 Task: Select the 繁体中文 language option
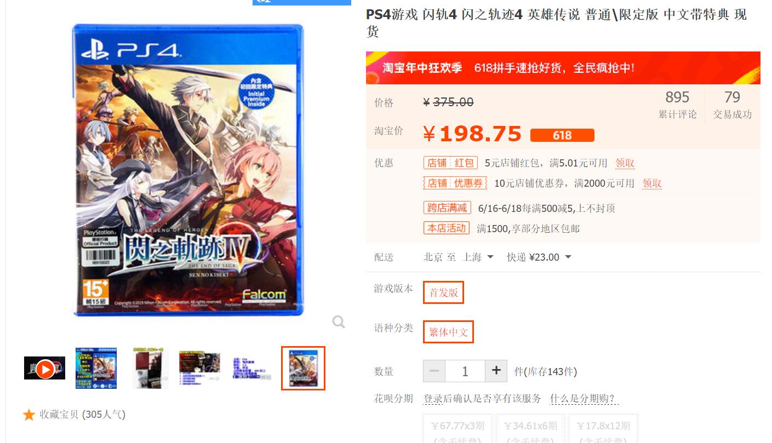coord(448,332)
